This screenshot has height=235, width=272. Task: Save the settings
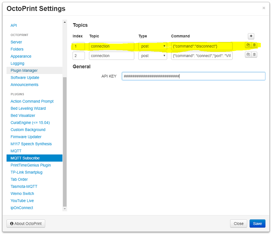point(257,223)
